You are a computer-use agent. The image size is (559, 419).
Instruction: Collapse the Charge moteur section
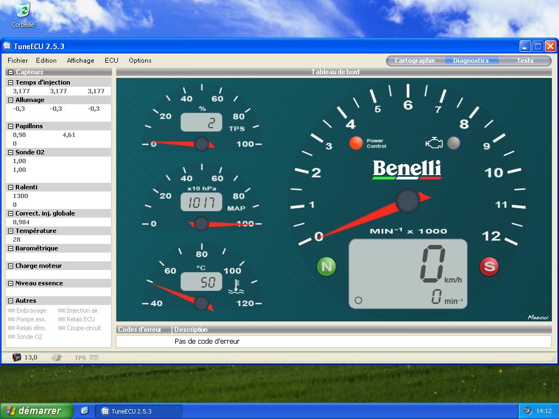point(11,266)
